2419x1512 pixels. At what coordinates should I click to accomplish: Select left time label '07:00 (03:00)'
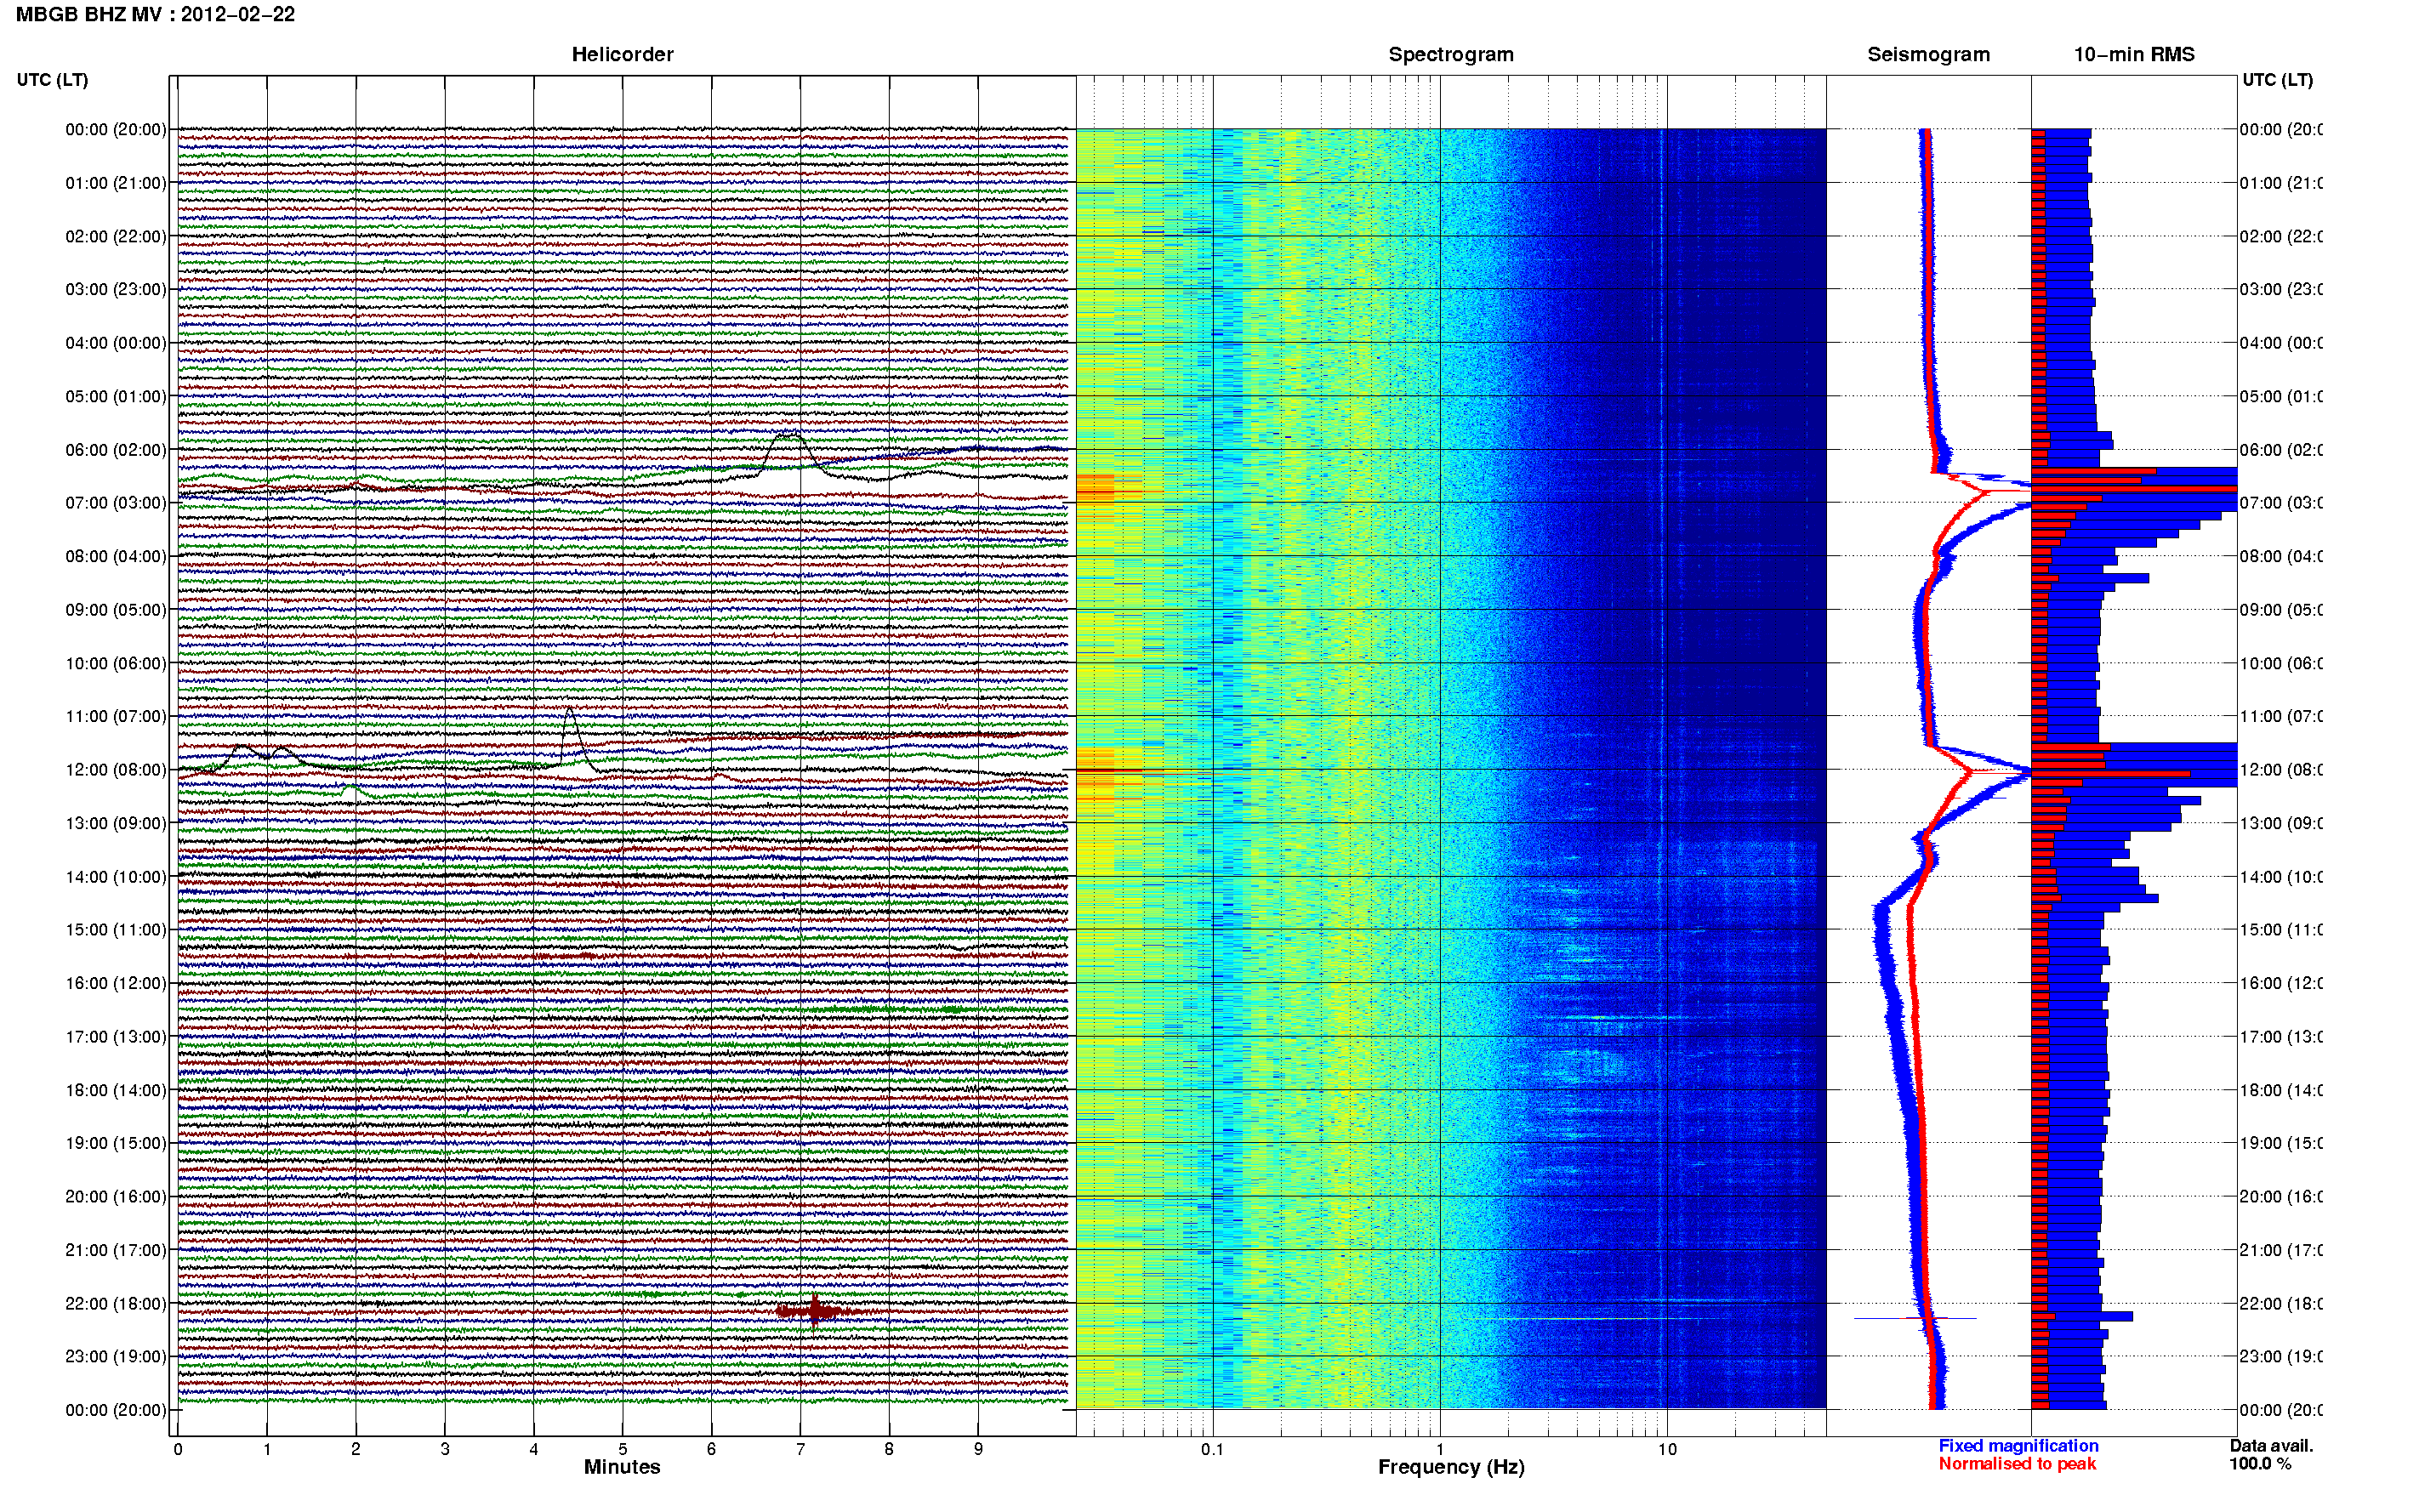[x=116, y=502]
